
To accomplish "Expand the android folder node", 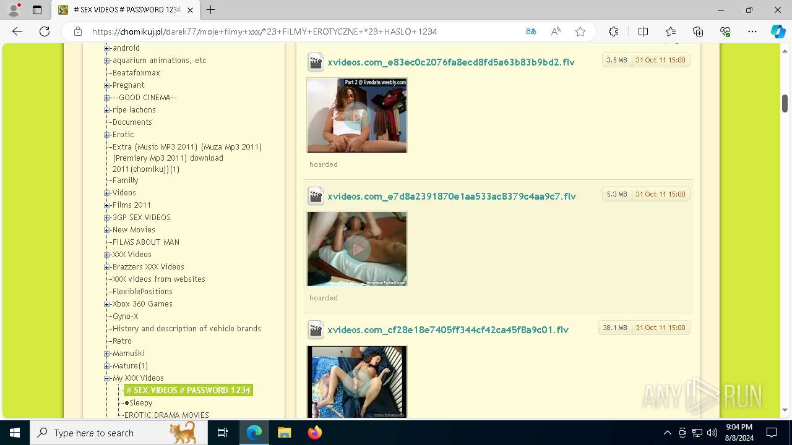I will (107, 48).
